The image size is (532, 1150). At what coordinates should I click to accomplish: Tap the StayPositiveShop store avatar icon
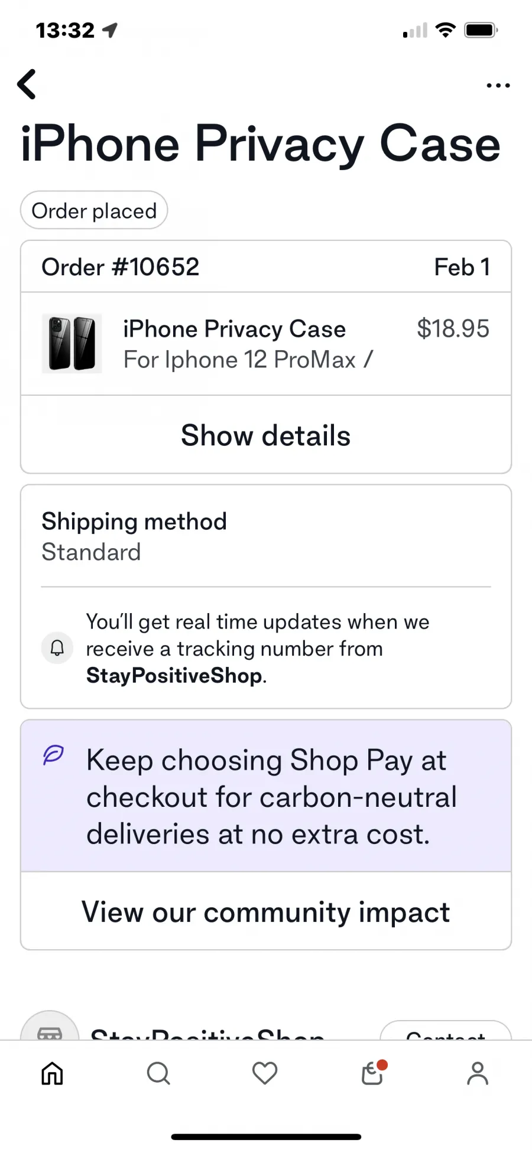point(50,1027)
